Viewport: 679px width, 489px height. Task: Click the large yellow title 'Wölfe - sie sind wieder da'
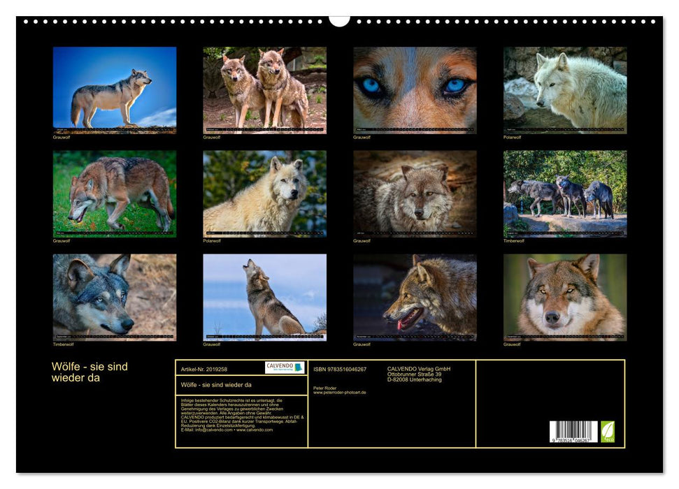coord(90,372)
